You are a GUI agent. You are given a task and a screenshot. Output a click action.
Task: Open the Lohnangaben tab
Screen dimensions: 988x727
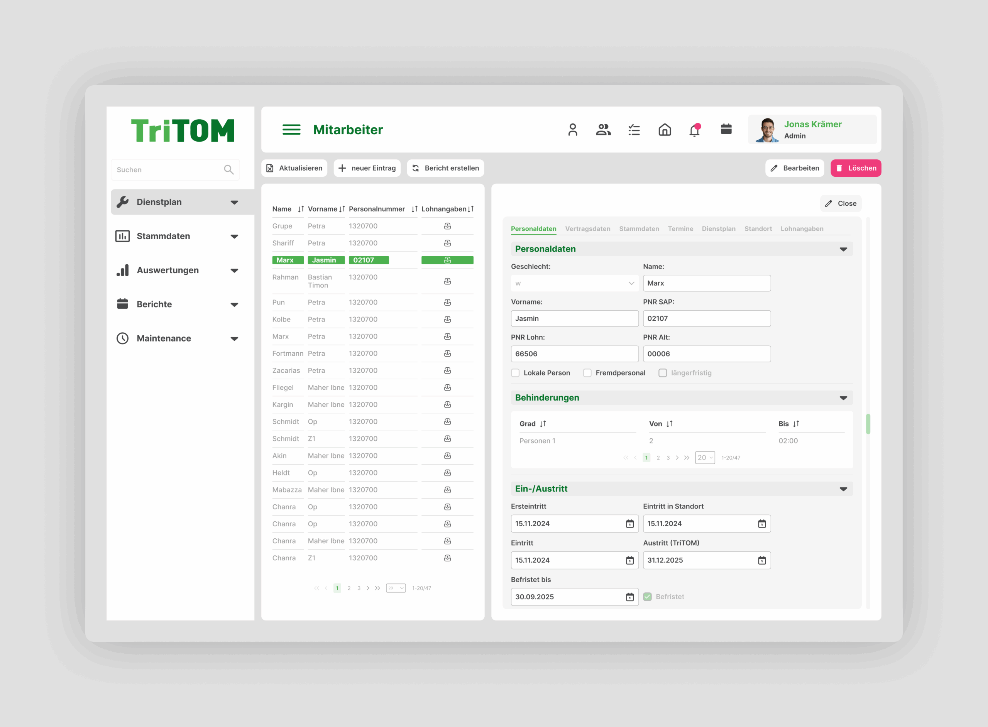click(802, 229)
